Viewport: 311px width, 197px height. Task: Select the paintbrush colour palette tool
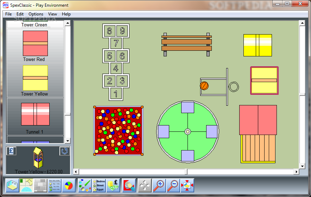tap(85, 185)
